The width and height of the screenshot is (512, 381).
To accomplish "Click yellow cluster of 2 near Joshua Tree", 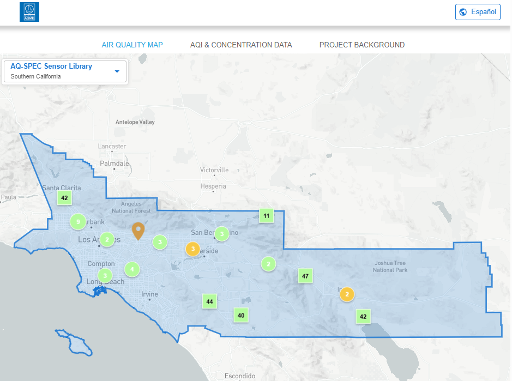I will point(347,294).
